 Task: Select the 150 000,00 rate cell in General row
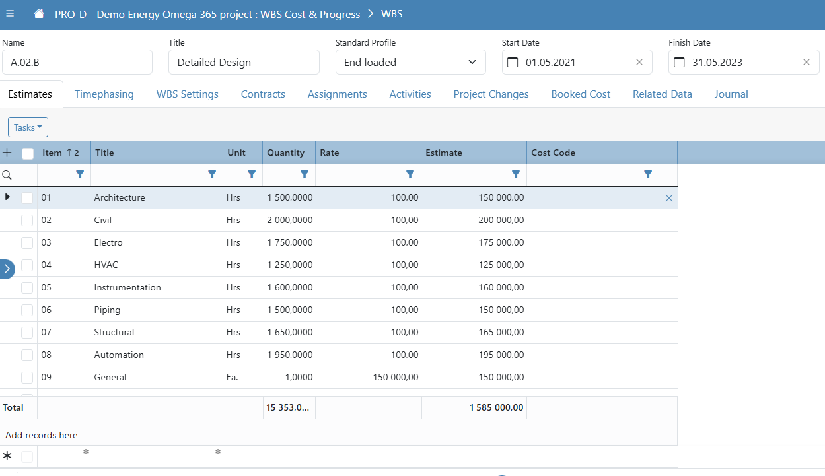point(368,377)
